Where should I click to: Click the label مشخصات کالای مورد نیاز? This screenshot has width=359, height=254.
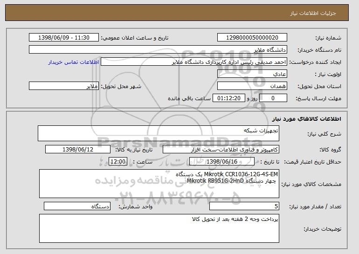click(311, 184)
